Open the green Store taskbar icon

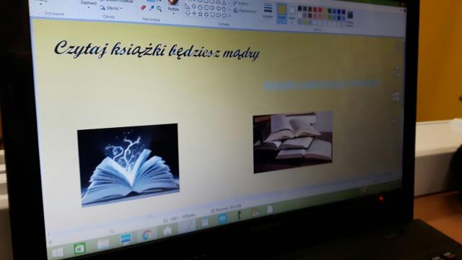click(79, 248)
